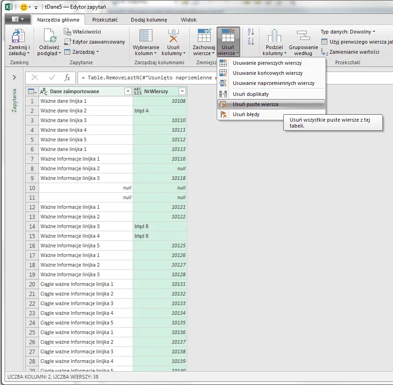Open the Quick Access Toolbar customize arrow
This screenshot has height=385, width=393.
click(36, 7)
